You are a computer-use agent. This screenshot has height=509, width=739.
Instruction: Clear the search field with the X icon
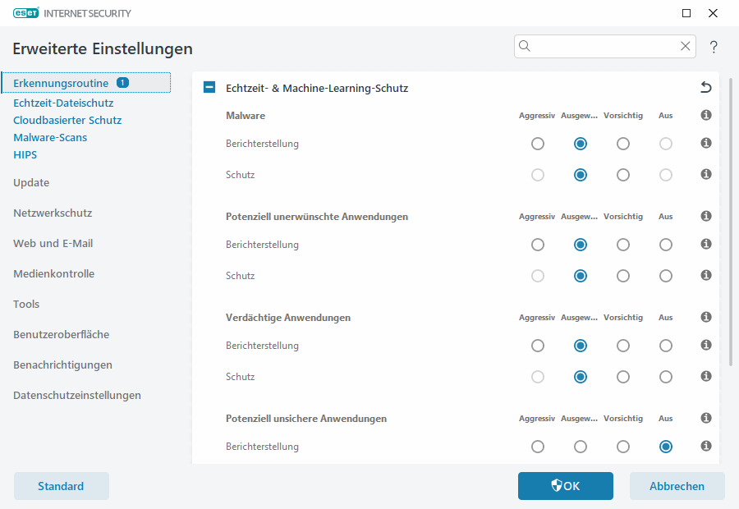click(686, 46)
